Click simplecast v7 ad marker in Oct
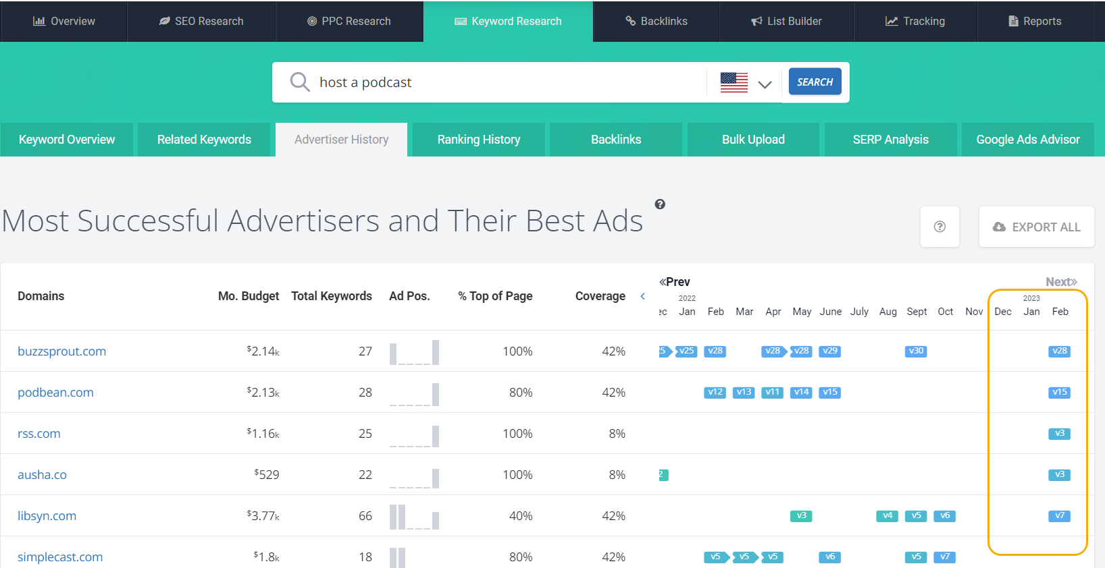 coord(945,557)
